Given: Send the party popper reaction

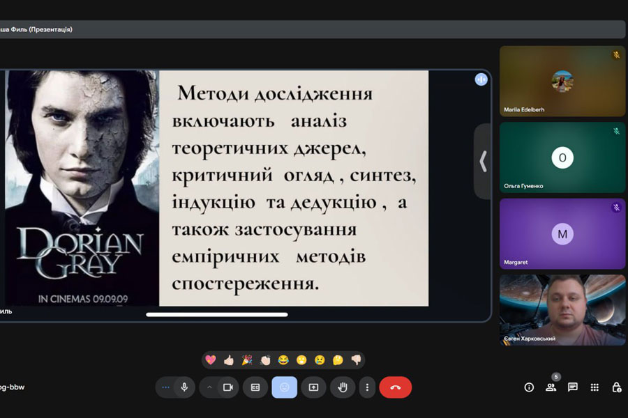Looking at the screenshot, I should click(247, 360).
